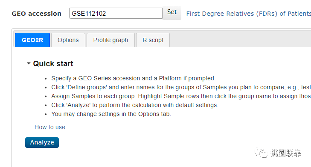Click the 'Assign Samples to each group' line

click(181, 96)
